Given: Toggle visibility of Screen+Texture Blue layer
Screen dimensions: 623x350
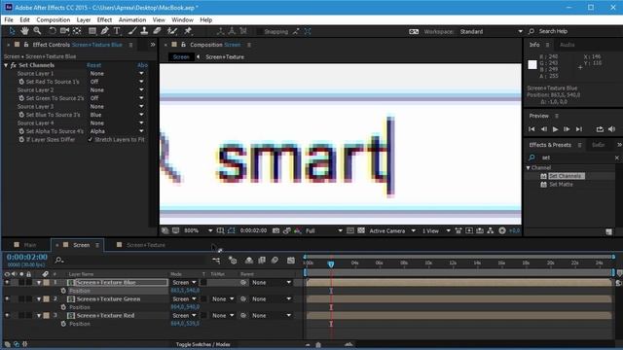Looking at the screenshot, I should coord(7,283).
